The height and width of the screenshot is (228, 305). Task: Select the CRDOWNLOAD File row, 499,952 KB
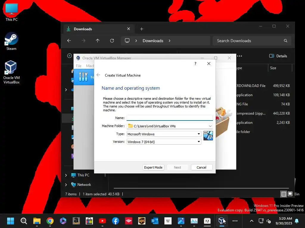(x=263, y=86)
